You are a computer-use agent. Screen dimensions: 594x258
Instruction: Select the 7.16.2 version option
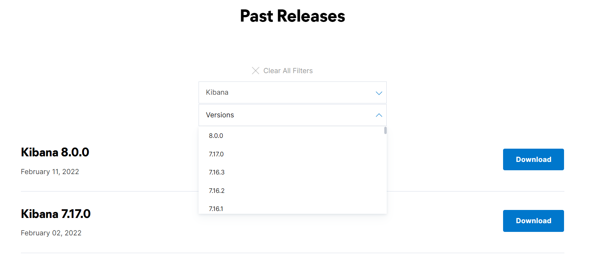217,191
